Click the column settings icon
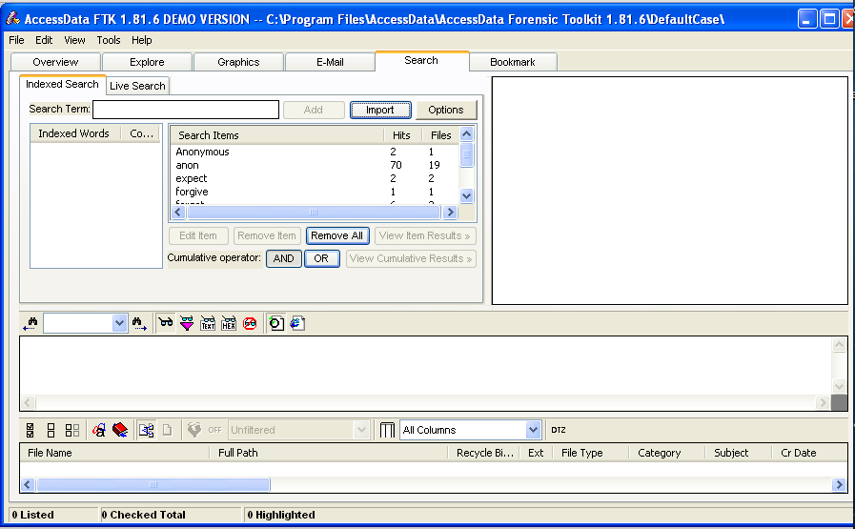855x529 pixels. tap(387, 430)
